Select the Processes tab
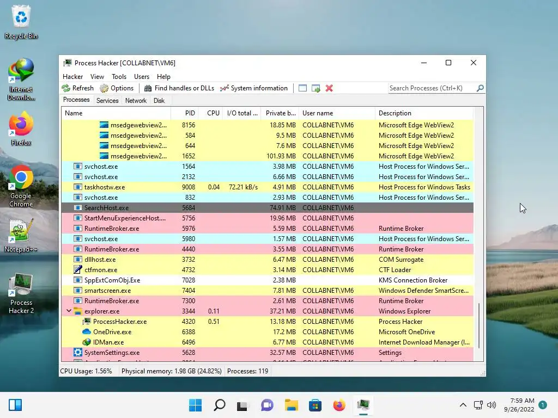 pos(76,100)
